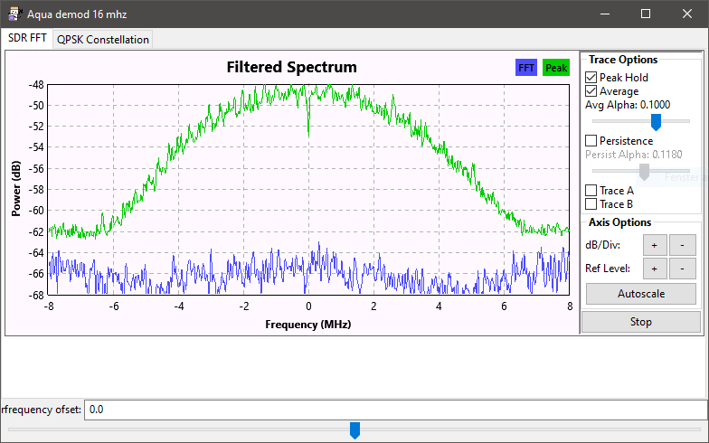Switch to the QPSK Constellation tab
The width and height of the screenshot is (709, 443).
[x=103, y=40]
